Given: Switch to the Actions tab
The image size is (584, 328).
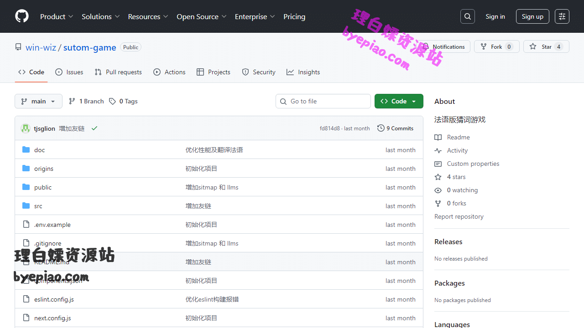Looking at the screenshot, I should [170, 72].
